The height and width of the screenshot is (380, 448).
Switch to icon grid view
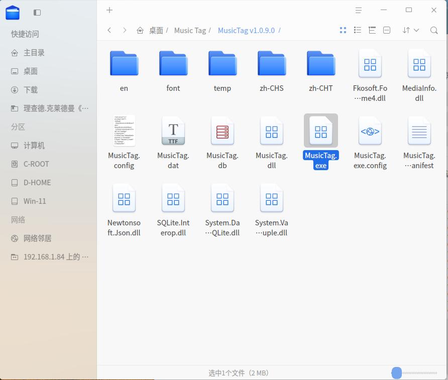click(343, 30)
